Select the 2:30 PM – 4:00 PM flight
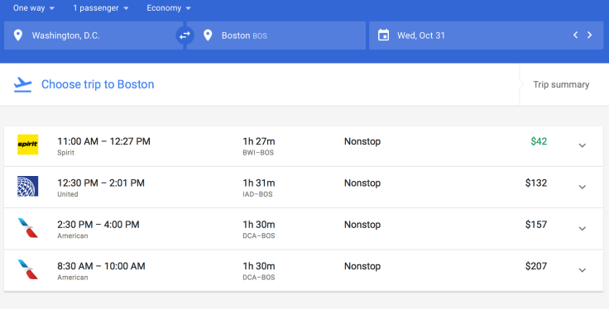 click(x=304, y=229)
